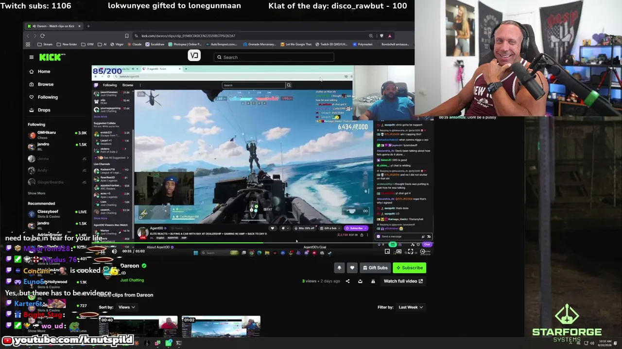This screenshot has width=622, height=349.
Task: Mute the clip with the volume icon
Action: (114, 252)
